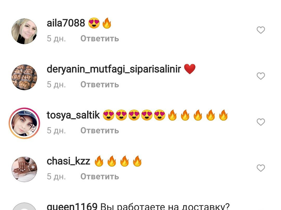View tosya_saltik's story from avatar ring
This screenshot has width=281, height=210.
24,123
